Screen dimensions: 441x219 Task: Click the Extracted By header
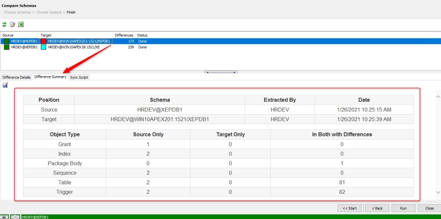coord(280,100)
